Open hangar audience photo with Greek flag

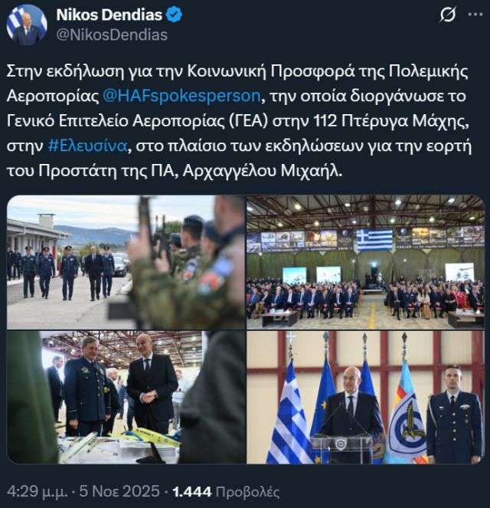(x=365, y=262)
